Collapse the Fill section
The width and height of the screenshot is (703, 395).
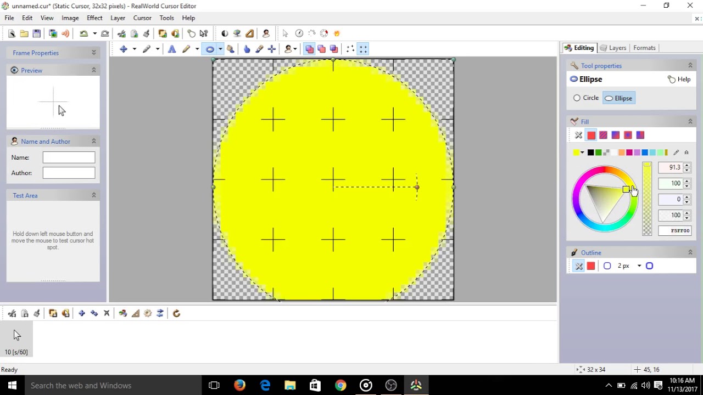click(x=690, y=122)
